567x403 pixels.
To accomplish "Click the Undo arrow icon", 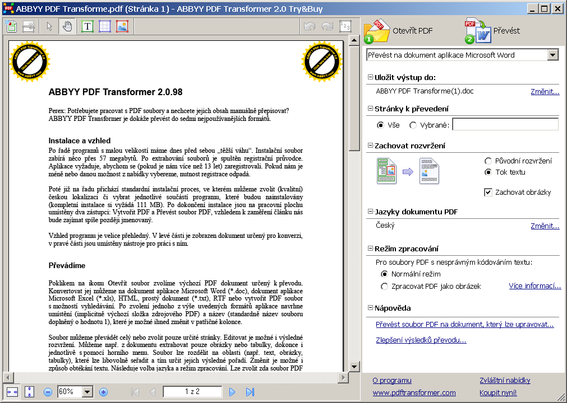I will tap(310, 26).
